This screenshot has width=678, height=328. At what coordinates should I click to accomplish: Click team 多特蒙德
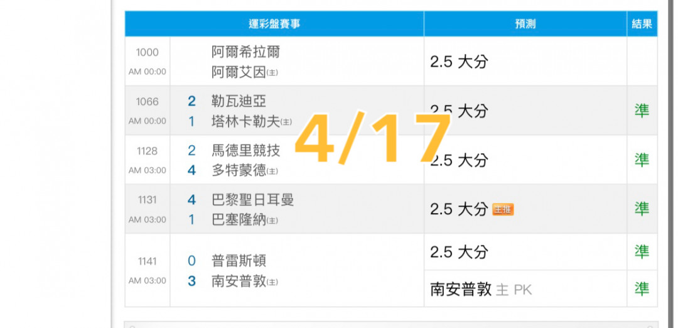tap(239, 170)
